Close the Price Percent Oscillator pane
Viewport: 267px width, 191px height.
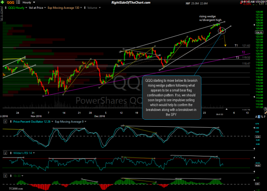click(5, 121)
